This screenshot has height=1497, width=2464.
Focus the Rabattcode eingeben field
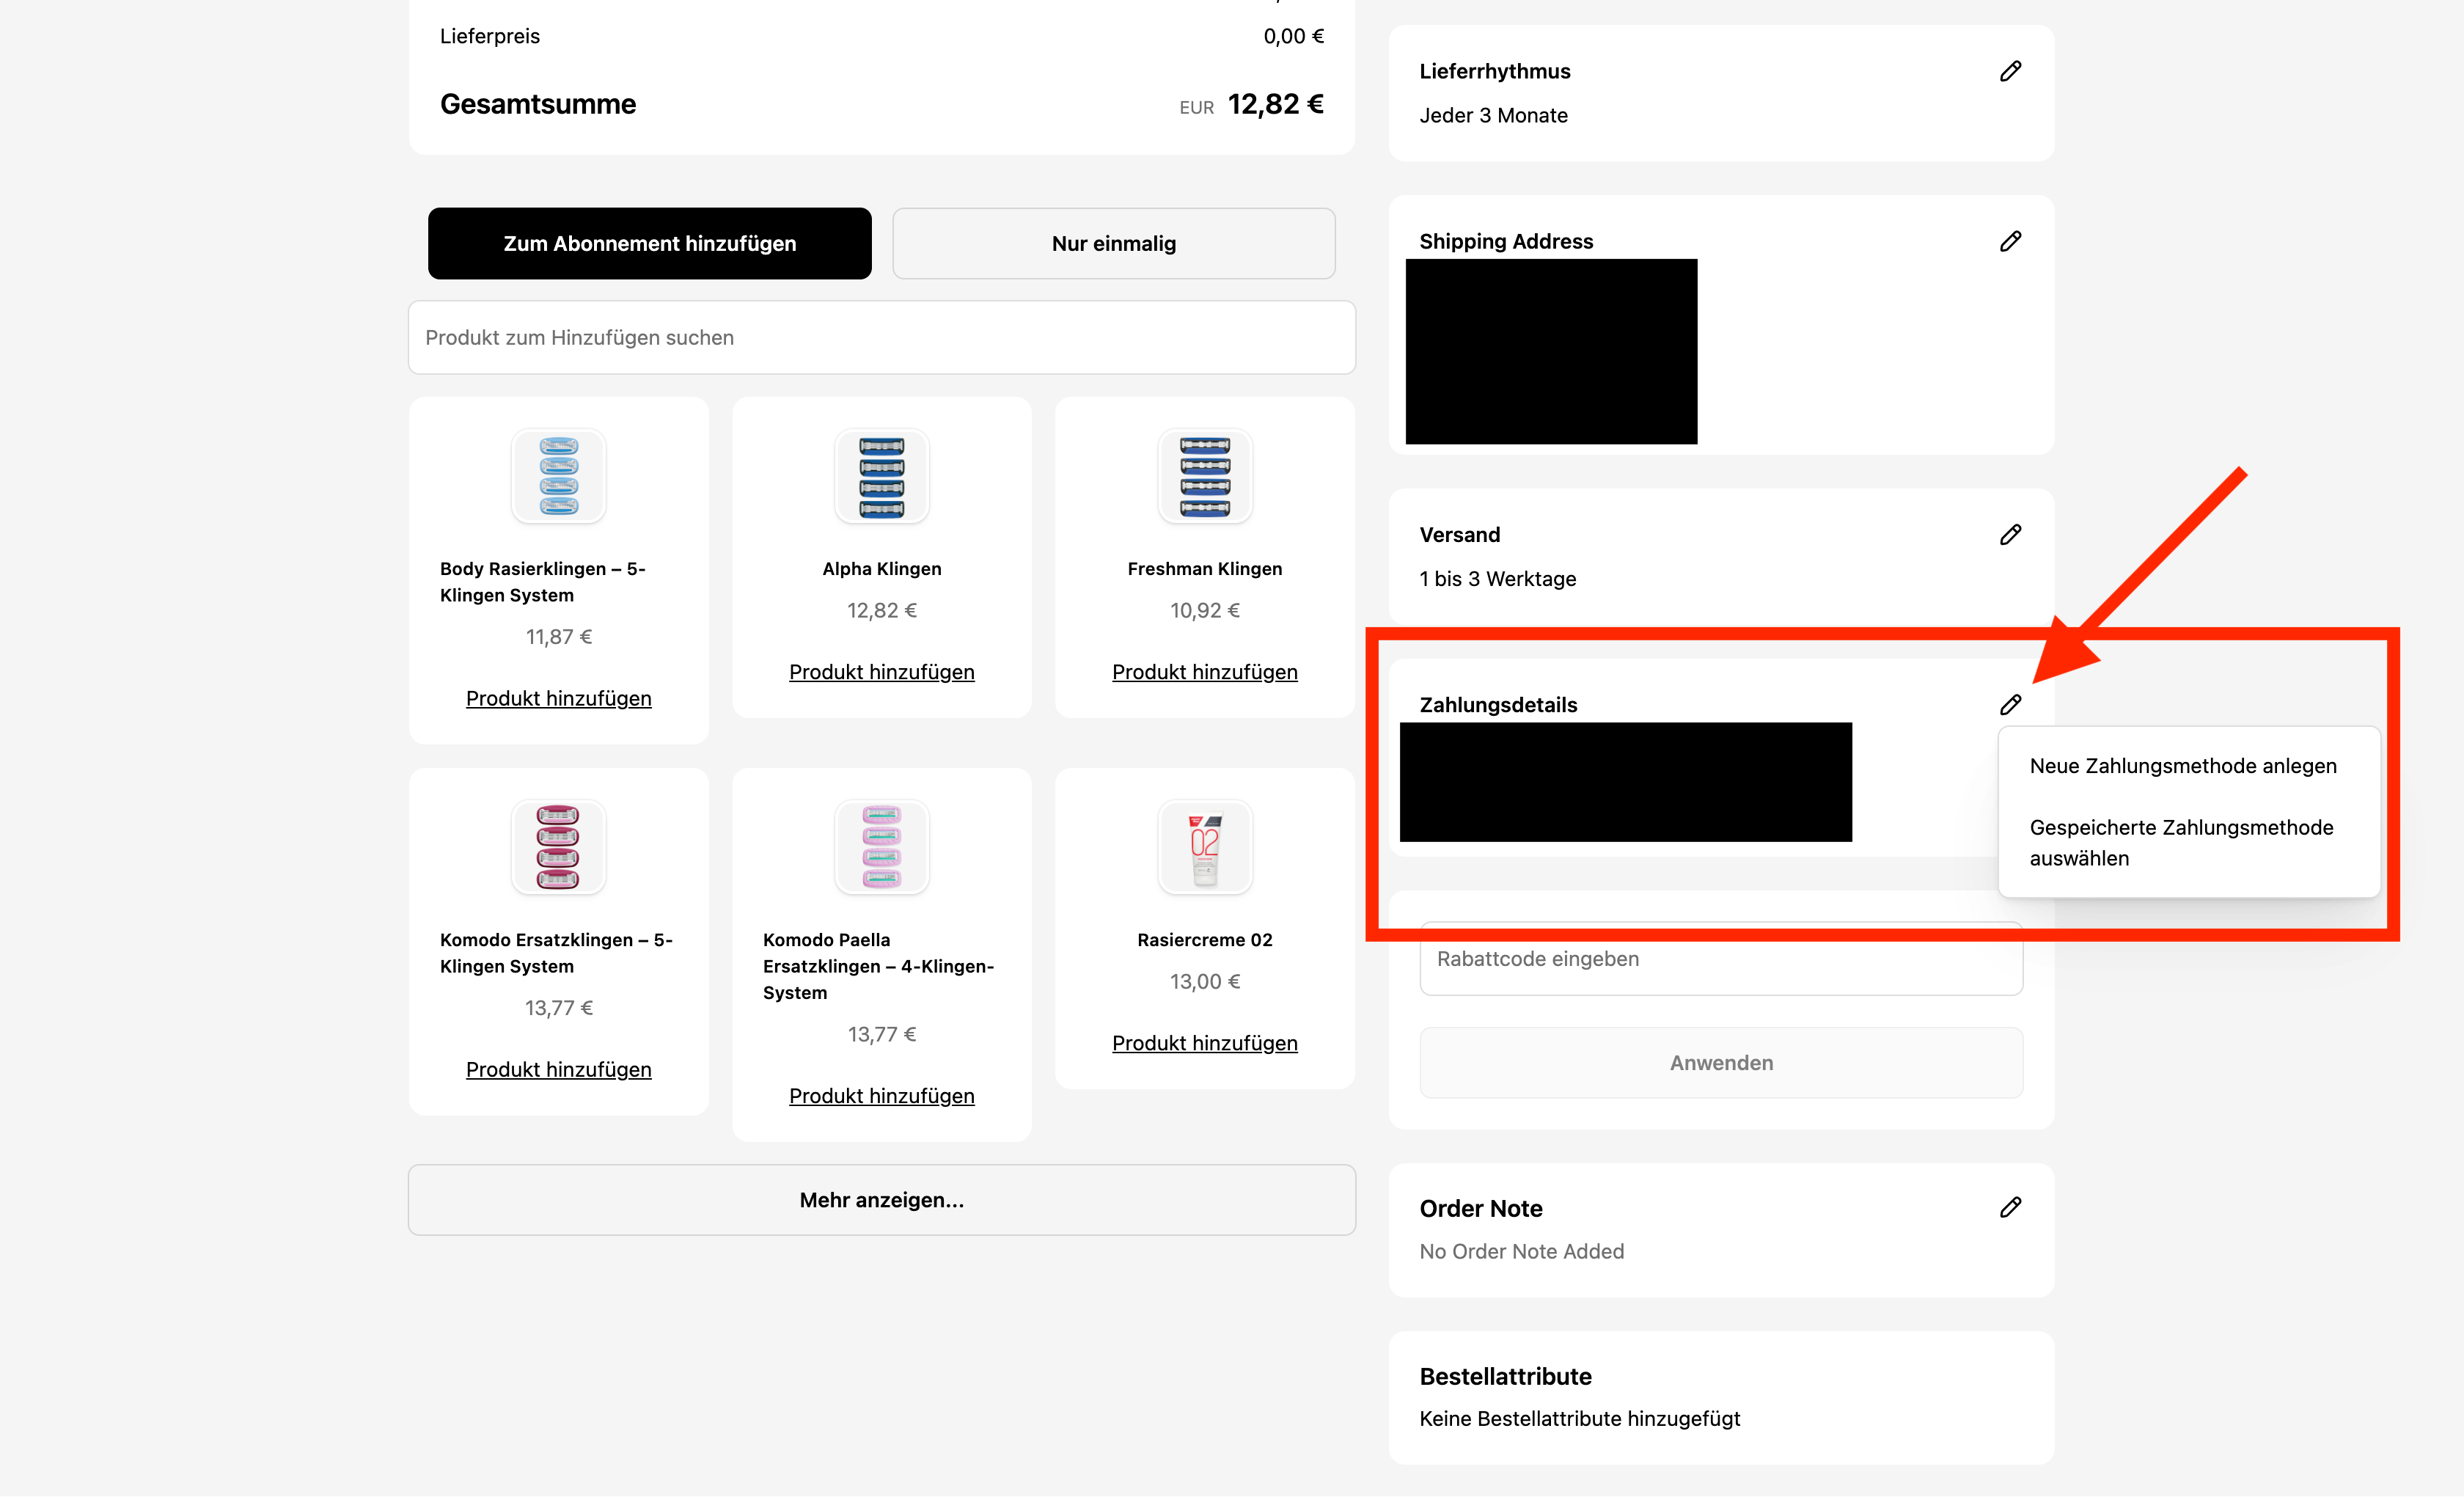click(x=1720, y=959)
